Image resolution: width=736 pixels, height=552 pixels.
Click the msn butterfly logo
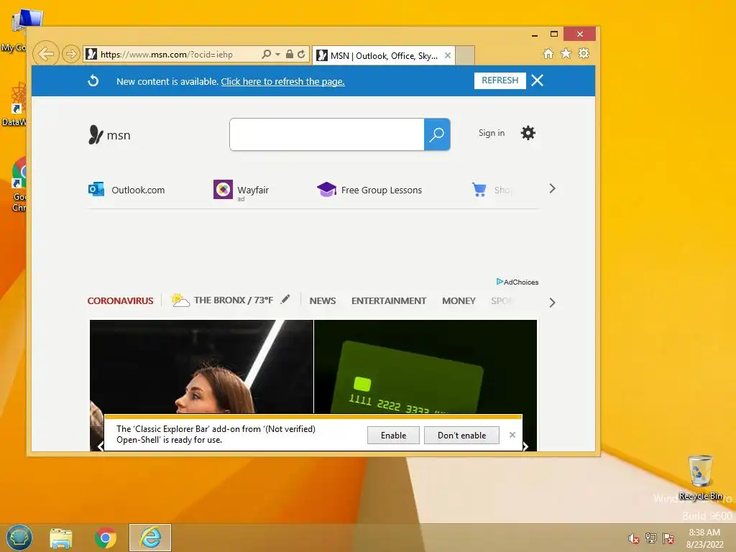[109, 134]
